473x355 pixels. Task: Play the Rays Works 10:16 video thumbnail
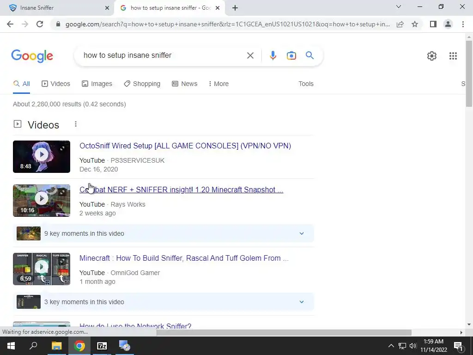pyautogui.click(x=42, y=201)
